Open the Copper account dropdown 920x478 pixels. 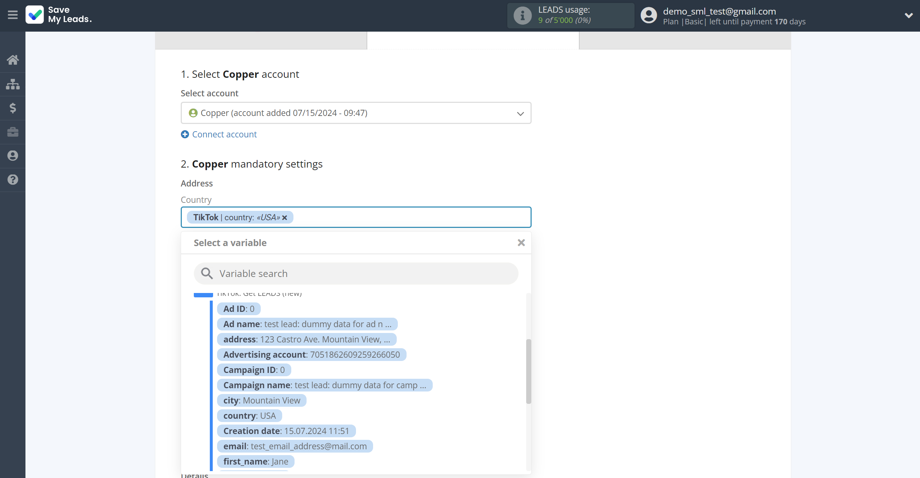356,113
